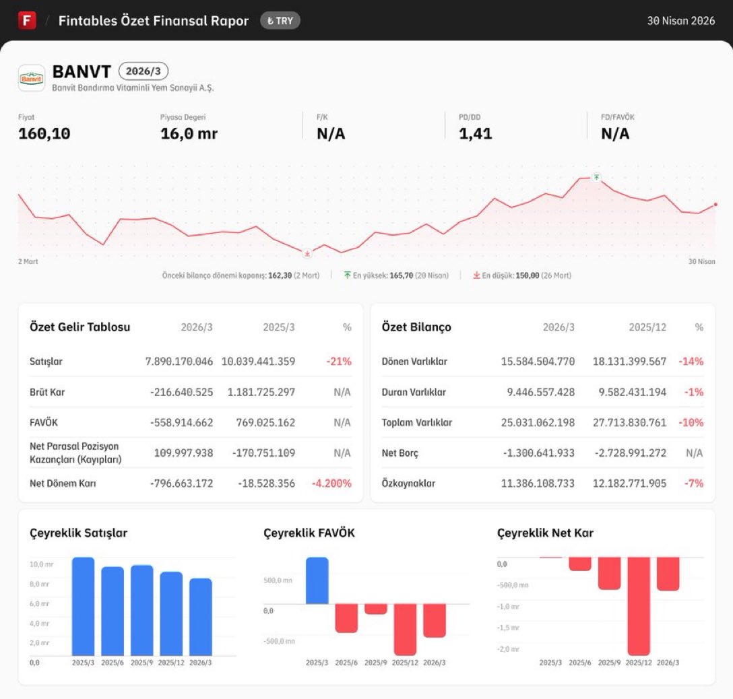The image size is (733, 699).
Task: Click the red 2025/6 bar in Çeyreklik FAVÖK
Action: tap(346, 618)
